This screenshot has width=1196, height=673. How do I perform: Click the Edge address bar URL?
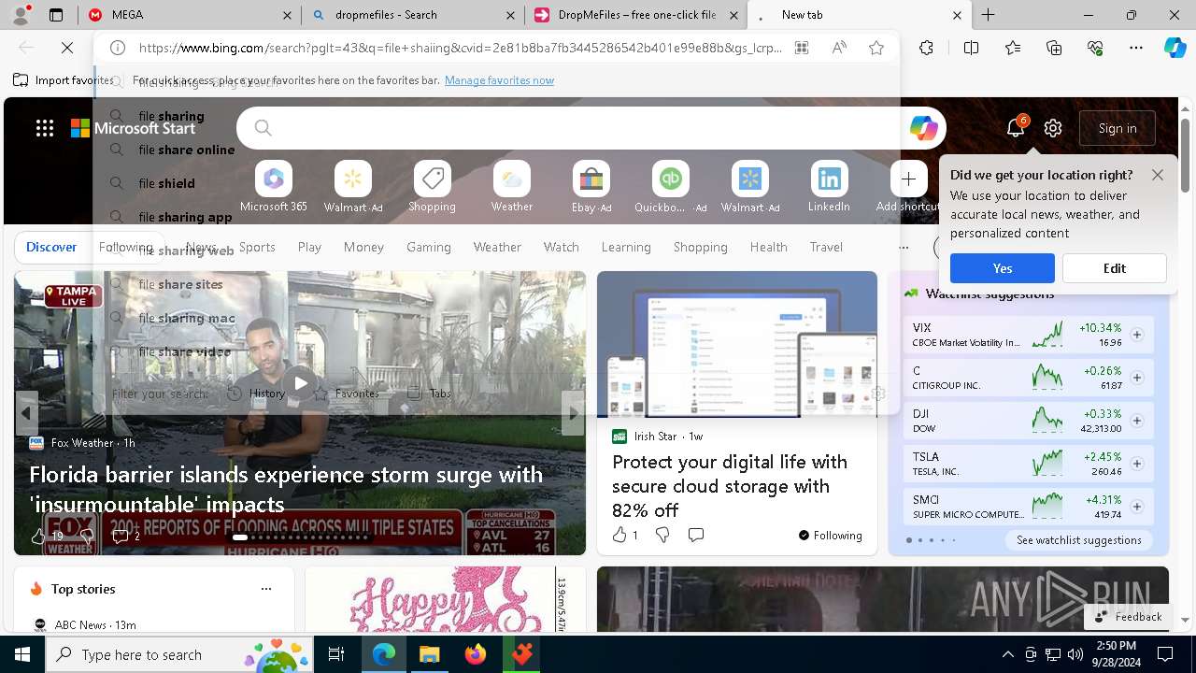pos(461,48)
